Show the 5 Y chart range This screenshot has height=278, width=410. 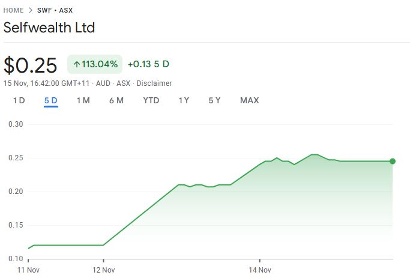(214, 100)
